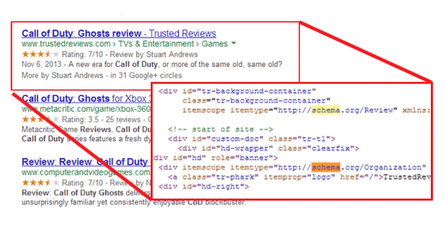Click the a class="tr-phark" code line
This screenshot has width=445, height=231.
coord(299,177)
